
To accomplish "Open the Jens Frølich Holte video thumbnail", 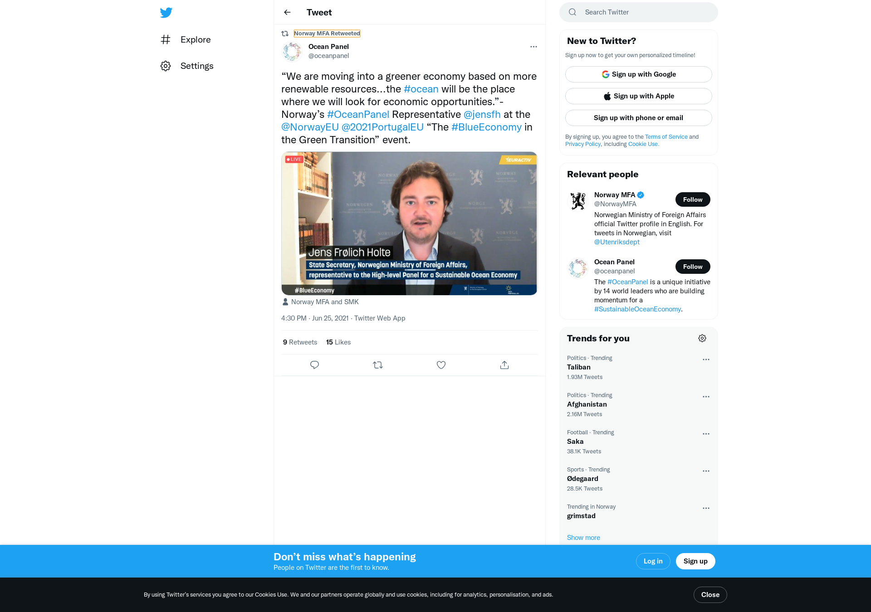I will [409, 223].
